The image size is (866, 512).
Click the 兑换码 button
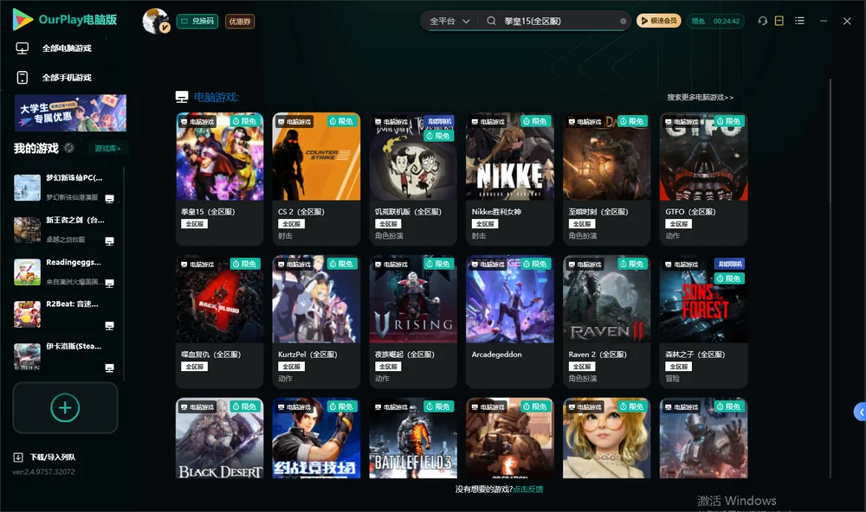[197, 22]
